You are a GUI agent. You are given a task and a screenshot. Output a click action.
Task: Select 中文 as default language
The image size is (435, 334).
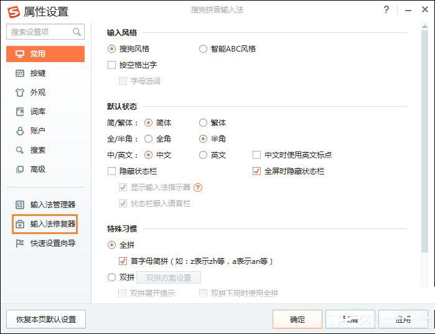[148, 155]
